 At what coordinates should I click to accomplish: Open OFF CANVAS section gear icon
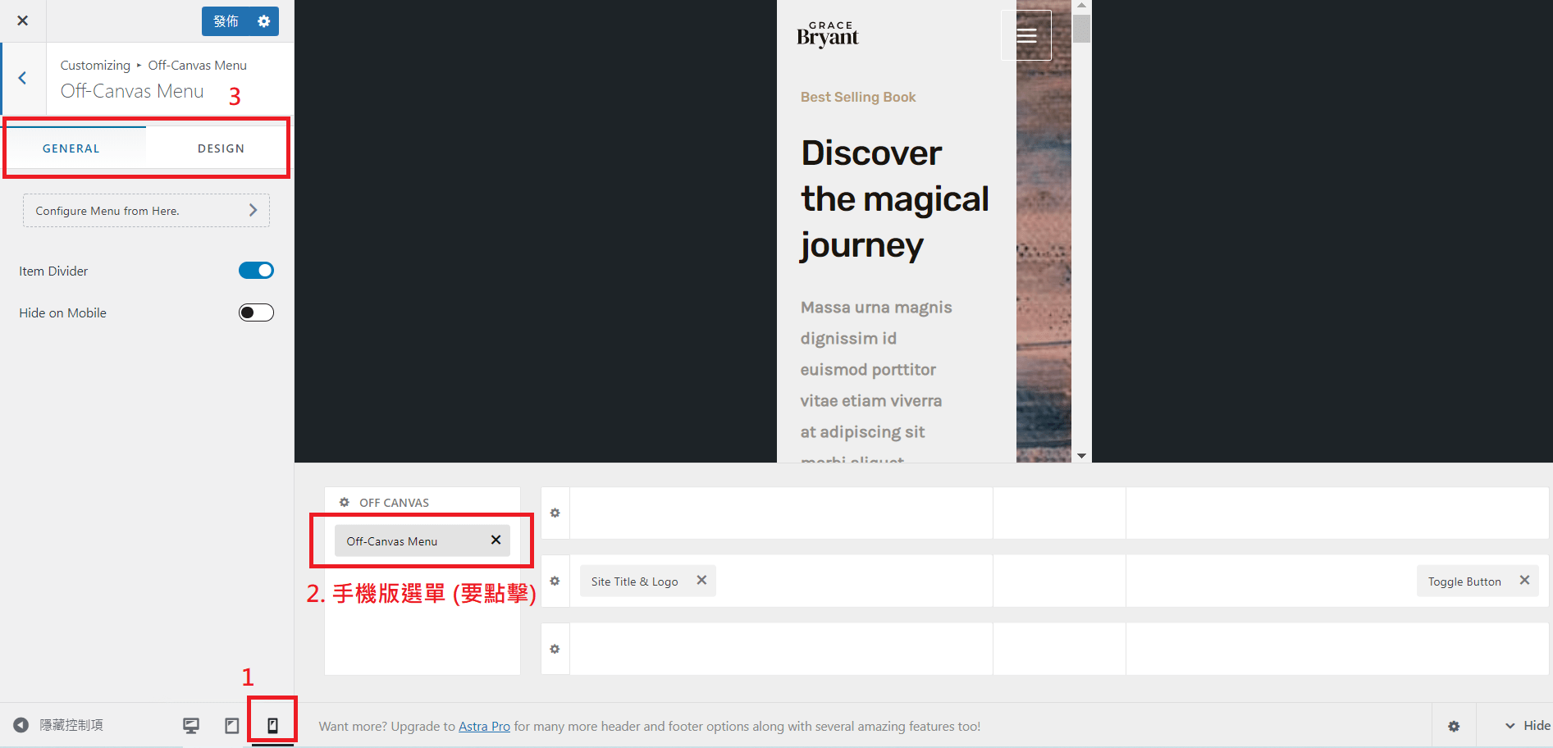click(345, 502)
